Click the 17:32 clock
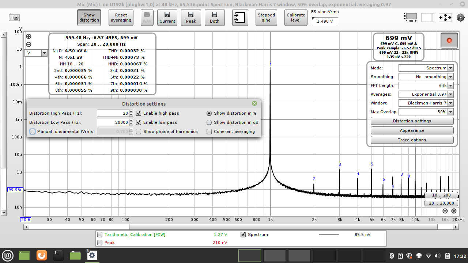 (x=461, y=256)
